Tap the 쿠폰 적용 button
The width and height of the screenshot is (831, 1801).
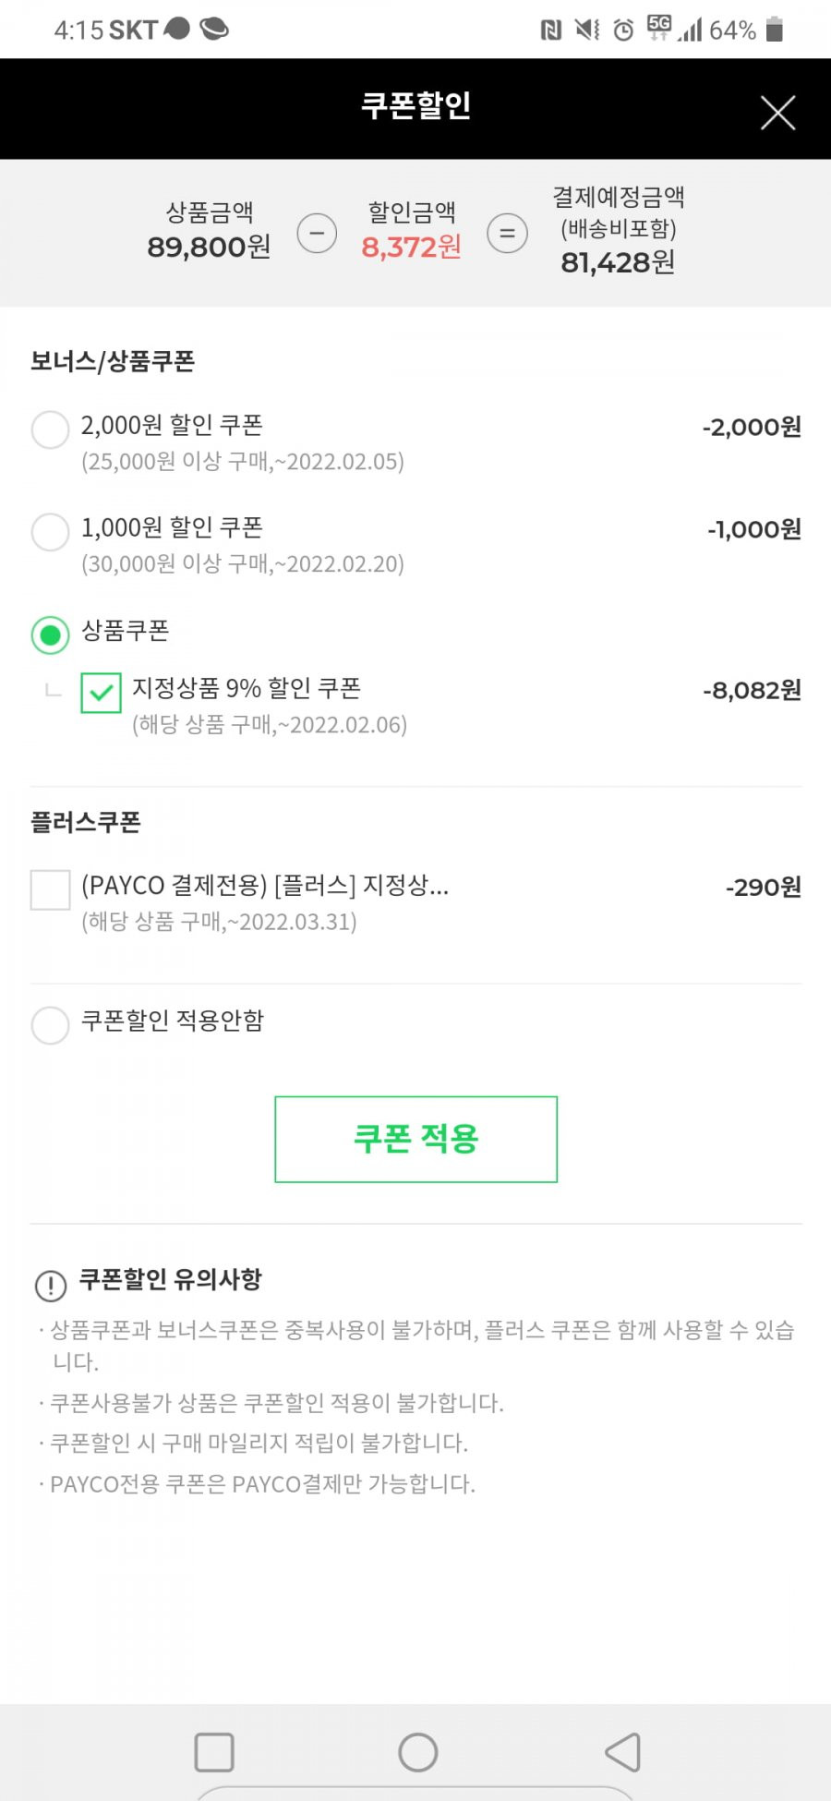(x=416, y=1140)
